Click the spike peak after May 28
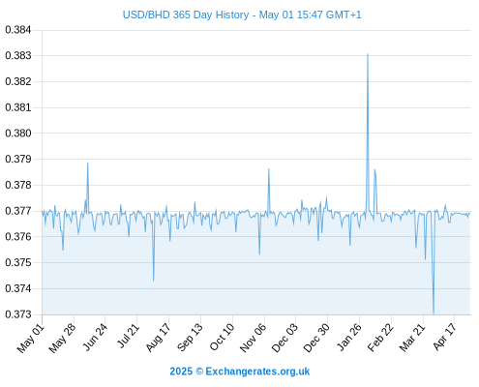479x387 pixels. coord(87,163)
